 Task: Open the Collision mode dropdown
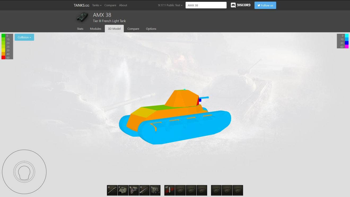pyautogui.click(x=24, y=37)
